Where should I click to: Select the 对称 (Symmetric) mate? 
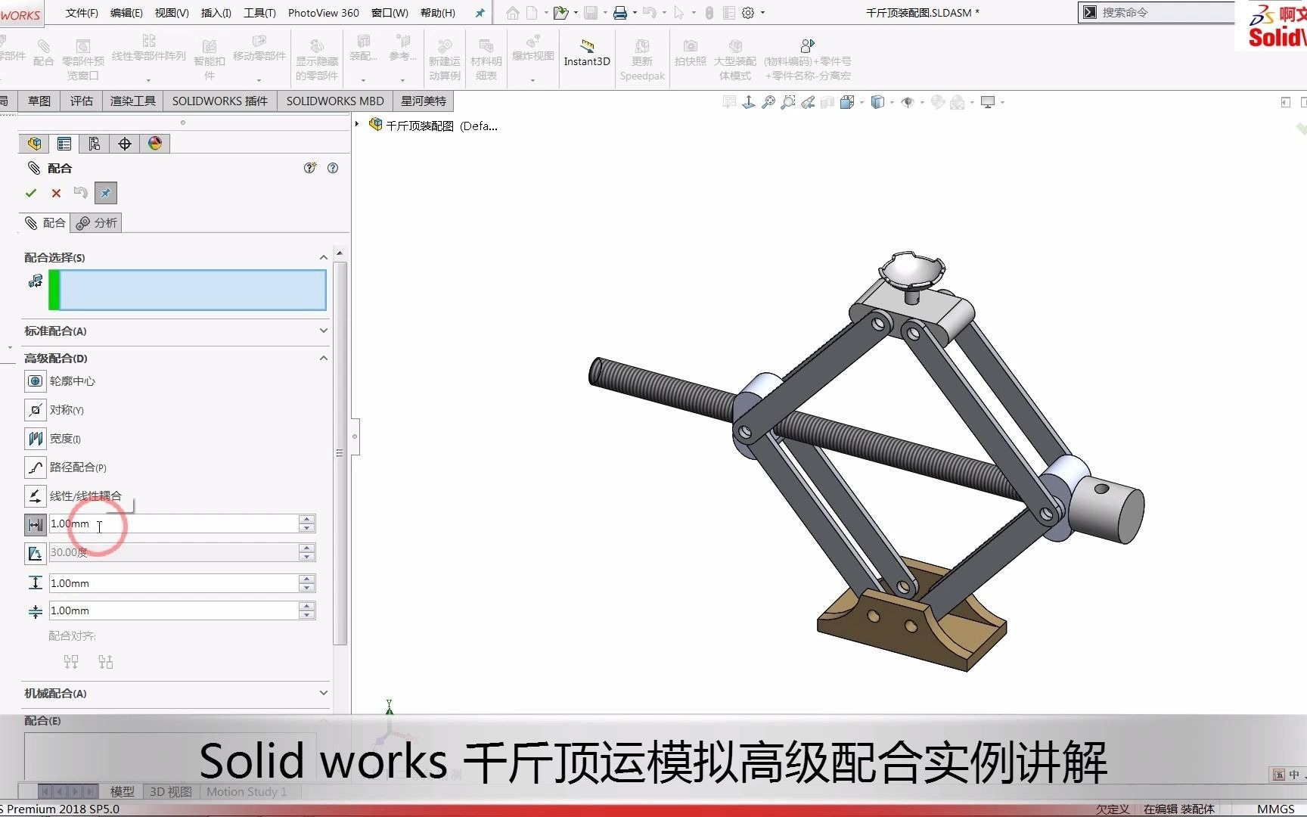point(35,409)
